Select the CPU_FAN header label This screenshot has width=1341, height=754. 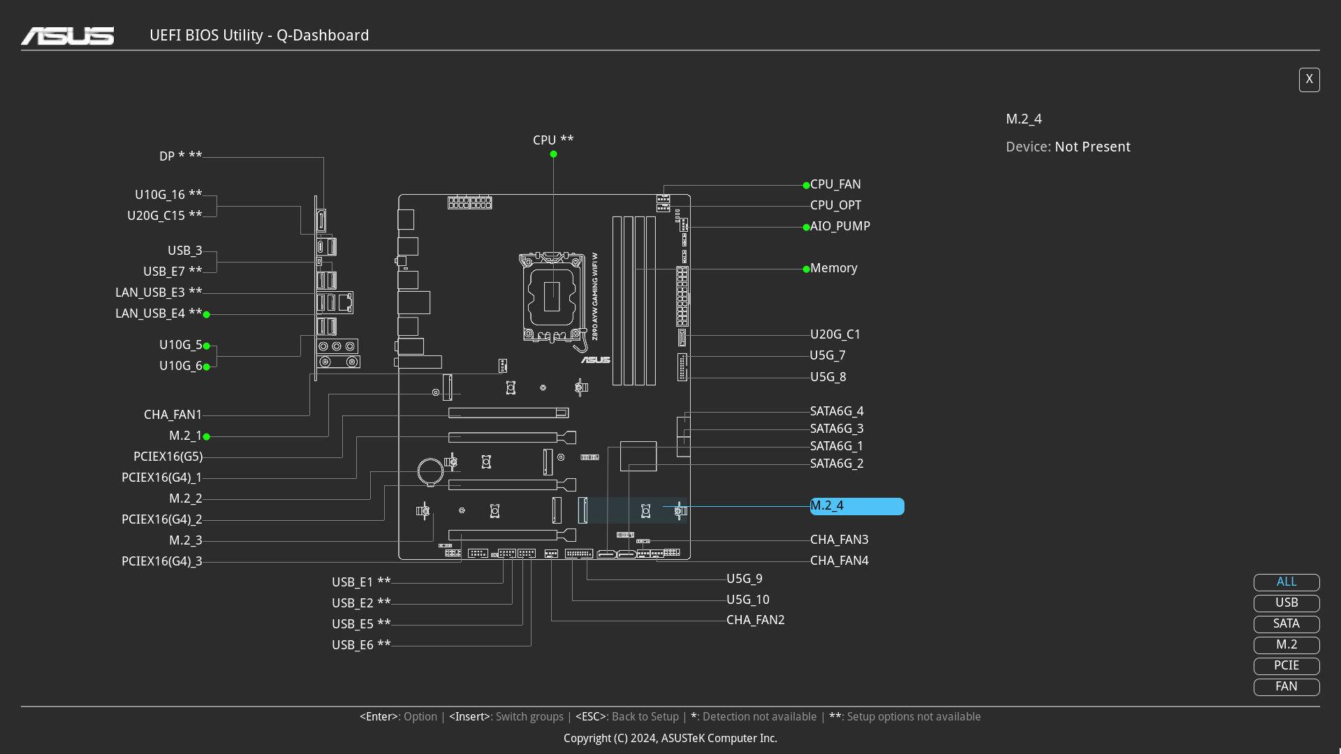pyautogui.click(x=835, y=184)
